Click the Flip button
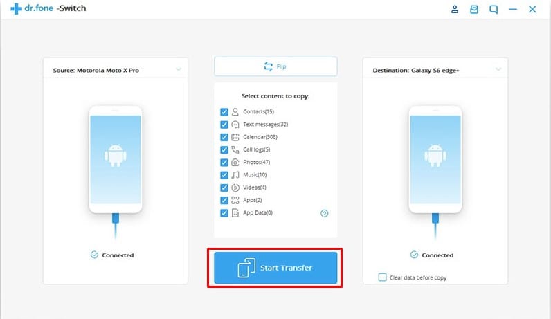 [x=275, y=66]
